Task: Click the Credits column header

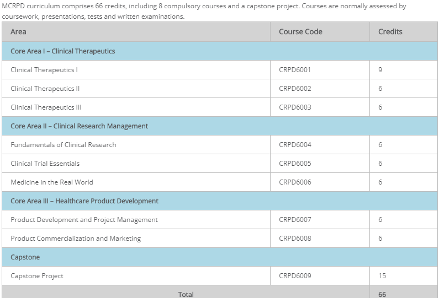Action: coord(390,32)
